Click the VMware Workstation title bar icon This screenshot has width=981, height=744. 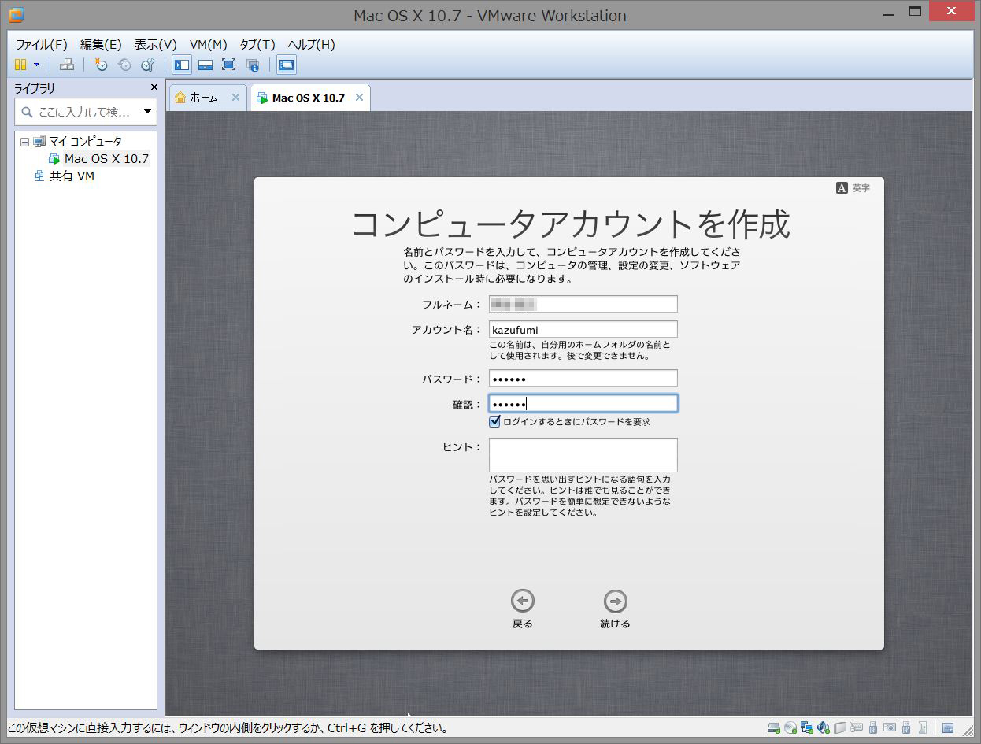point(16,15)
